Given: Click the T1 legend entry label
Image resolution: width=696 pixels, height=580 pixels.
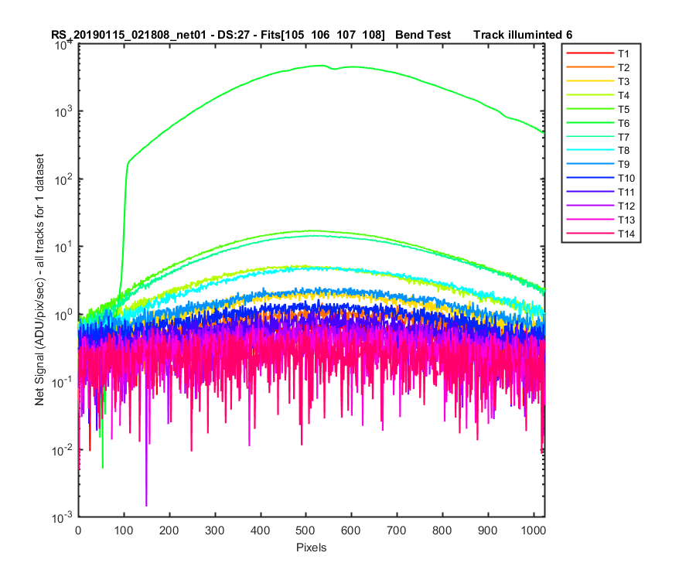Looking at the screenshot, I should coord(623,53).
